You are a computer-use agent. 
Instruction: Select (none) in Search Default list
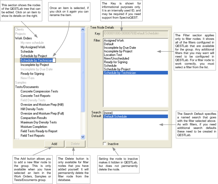point(108,113)
